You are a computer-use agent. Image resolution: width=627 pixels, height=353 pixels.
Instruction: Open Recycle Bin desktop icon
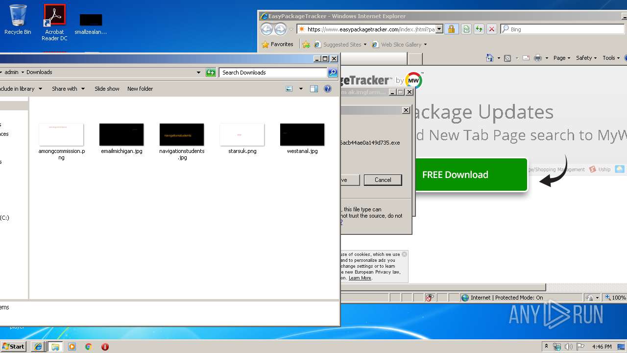18,20
